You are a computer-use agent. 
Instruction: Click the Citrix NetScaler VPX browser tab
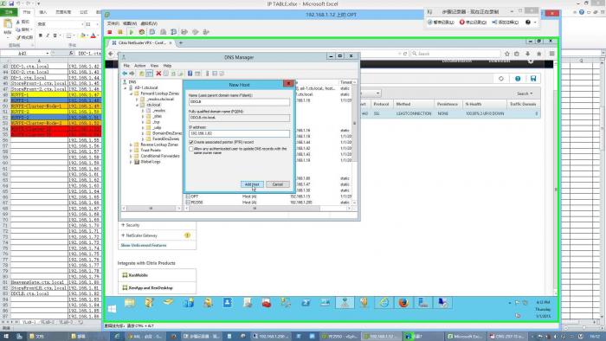[x=141, y=43]
